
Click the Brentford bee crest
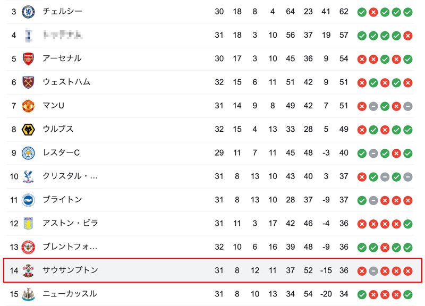coord(28,247)
